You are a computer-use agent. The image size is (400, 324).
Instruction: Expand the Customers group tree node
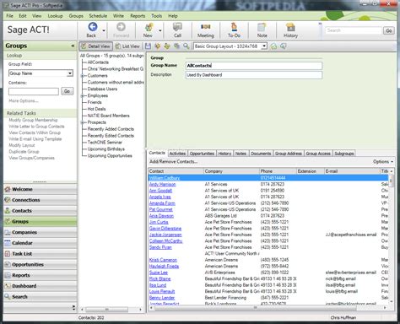point(83,76)
